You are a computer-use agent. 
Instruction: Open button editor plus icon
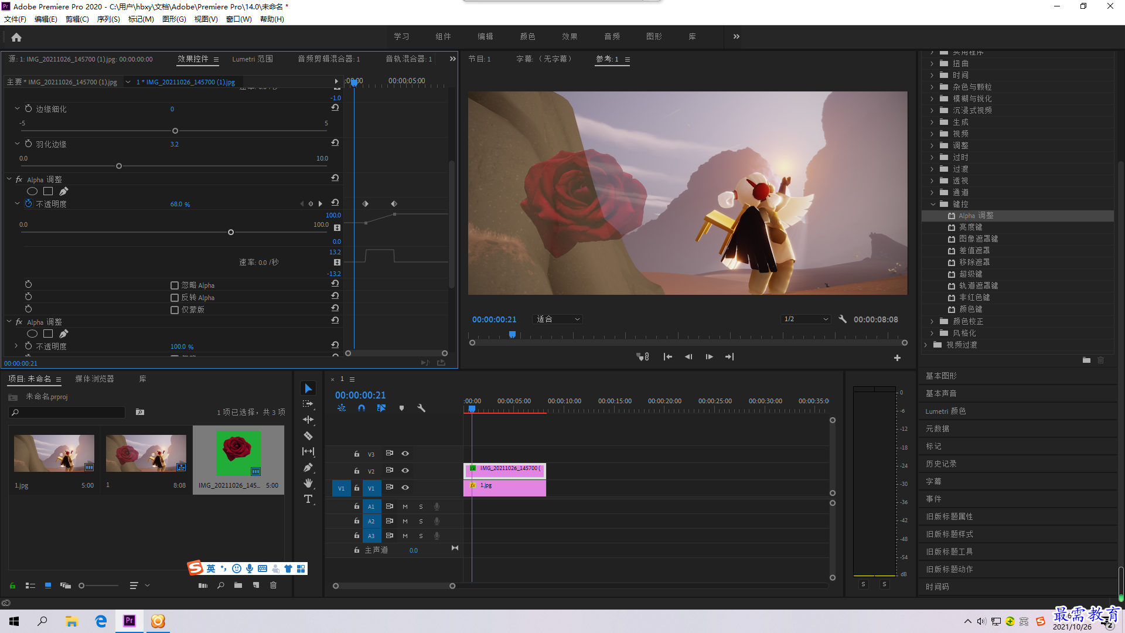click(897, 358)
